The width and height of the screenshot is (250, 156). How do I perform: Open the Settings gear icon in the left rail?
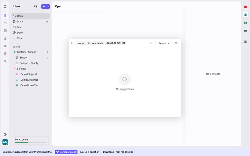point(5,61)
